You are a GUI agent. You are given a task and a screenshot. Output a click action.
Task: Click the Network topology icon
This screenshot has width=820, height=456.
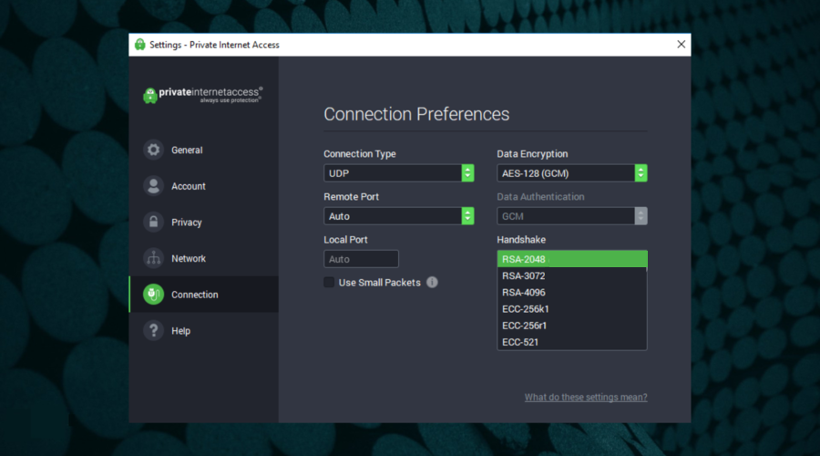153,258
